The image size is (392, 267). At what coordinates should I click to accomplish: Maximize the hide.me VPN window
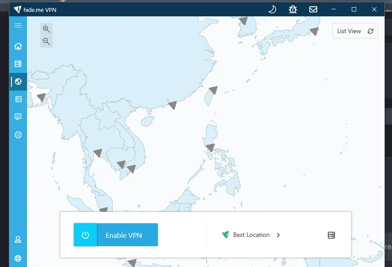354,9
